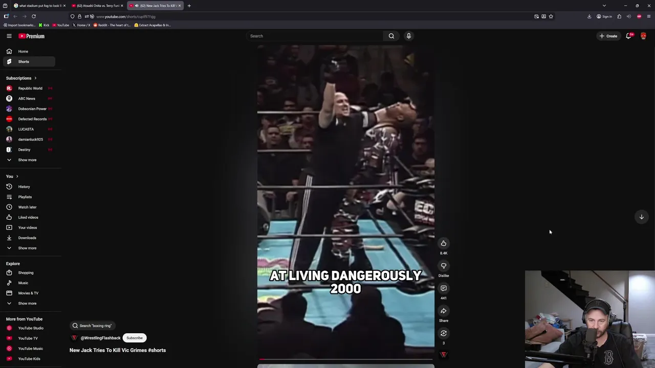Open Liked videos in the sidebar

tap(29, 217)
